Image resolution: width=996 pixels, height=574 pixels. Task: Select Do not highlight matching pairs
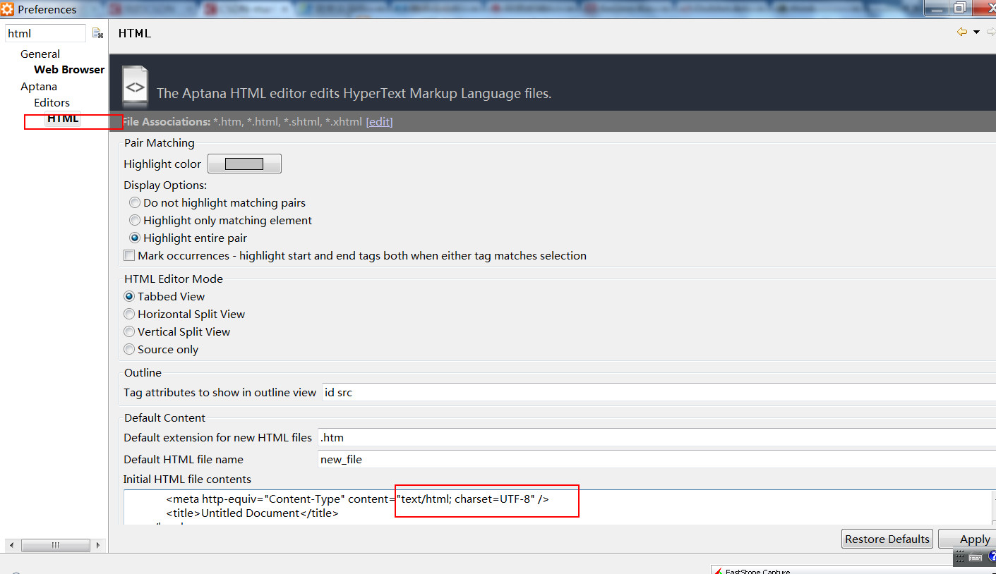point(134,202)
